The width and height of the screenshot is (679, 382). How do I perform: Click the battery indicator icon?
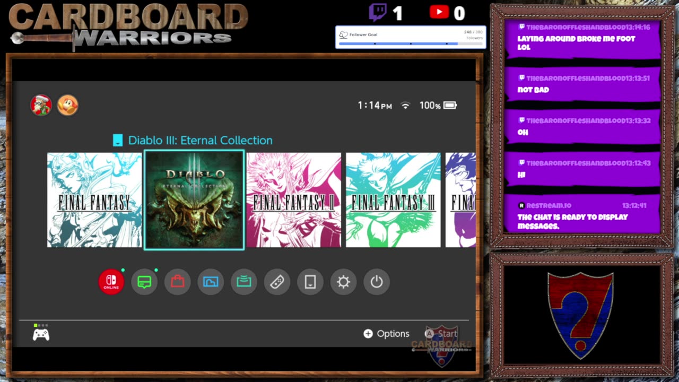(x=450, y=105)
